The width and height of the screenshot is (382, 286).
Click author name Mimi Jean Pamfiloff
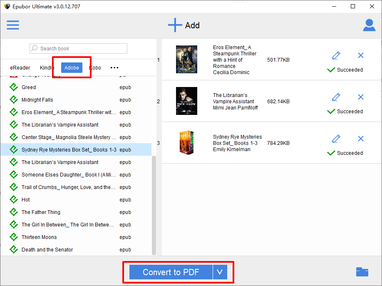coord(236,107)
